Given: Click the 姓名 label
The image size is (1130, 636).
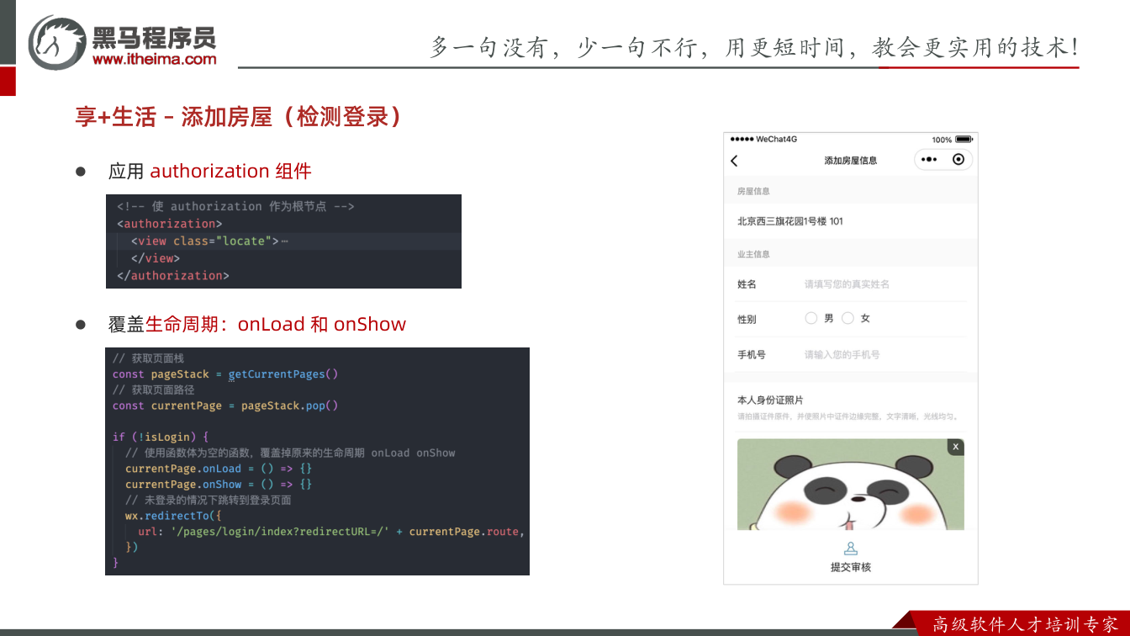Looking at the screenshot, I should 747,284.
